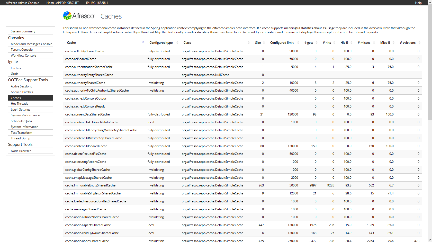Select cache.globalConfigSharedCache row name
Viewport: 432px width, 242px height.
click(x=87, y=170)
